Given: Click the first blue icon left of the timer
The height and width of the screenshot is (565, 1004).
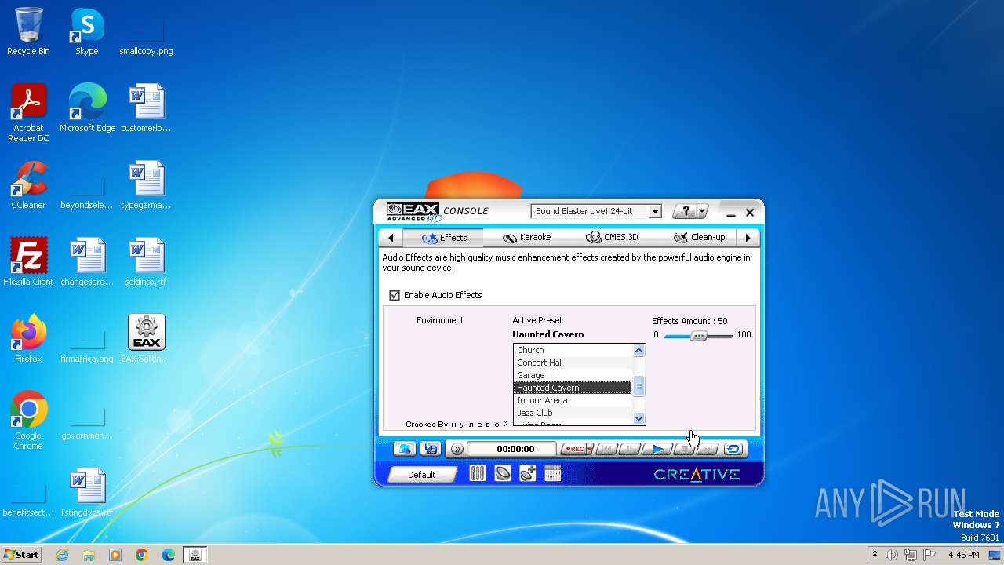Looking at the screenshot, I should point(405,449).
